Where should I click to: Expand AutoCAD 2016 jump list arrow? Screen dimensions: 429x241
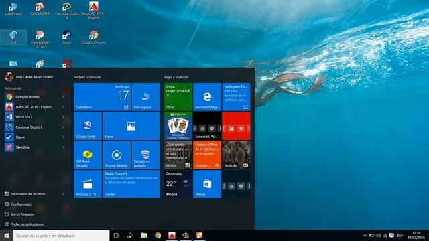tap(62, 107)
